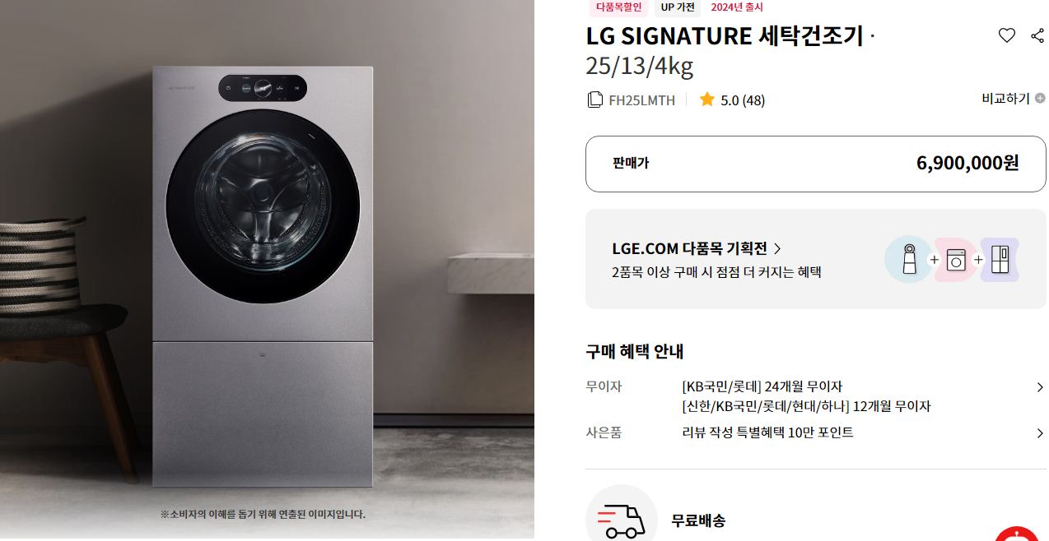
Task: Open reviews via 5.0 (48) rating
Action: pyautogui.click(x=742, y=100)
